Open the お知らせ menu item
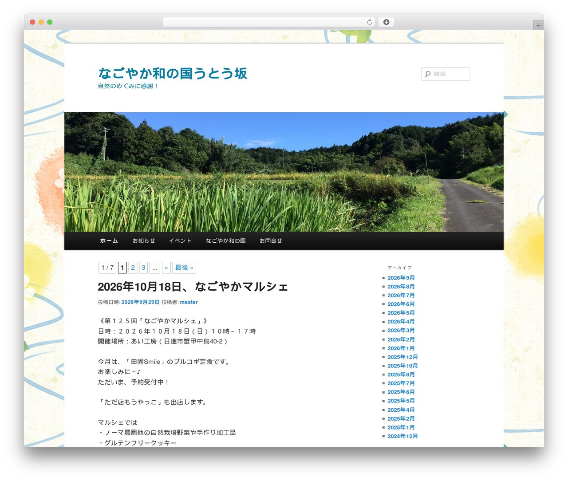The width and height of the screenshot is (568, 481). click(x=144, y=240)
